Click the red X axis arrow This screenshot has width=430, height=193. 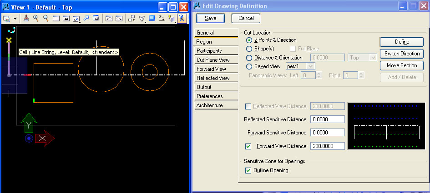point(45,138)
